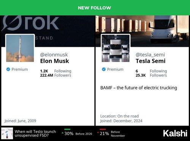Open the @tesla_semi handle
The image size is (190, 141).
pyautogui.click(x=150, y=55)
